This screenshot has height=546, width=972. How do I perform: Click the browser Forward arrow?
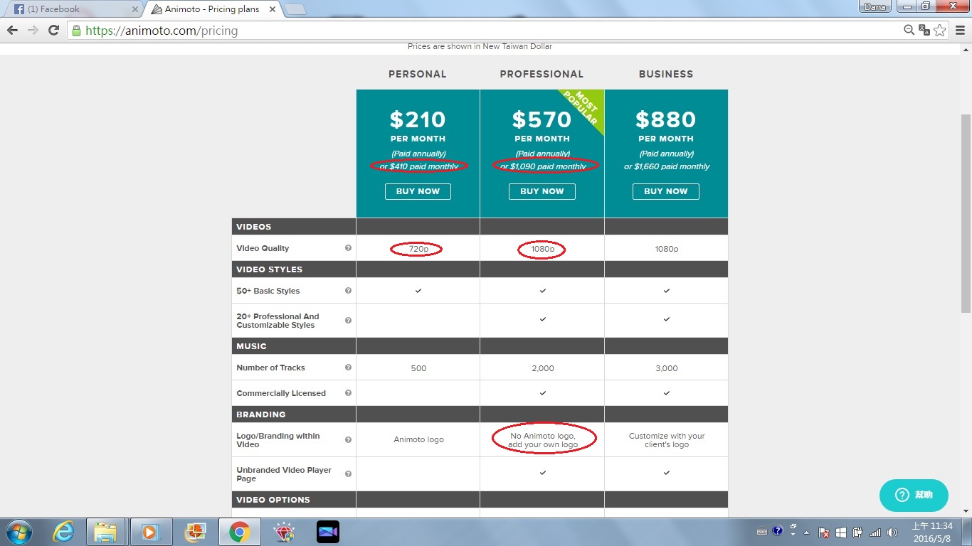pos(33,31)
